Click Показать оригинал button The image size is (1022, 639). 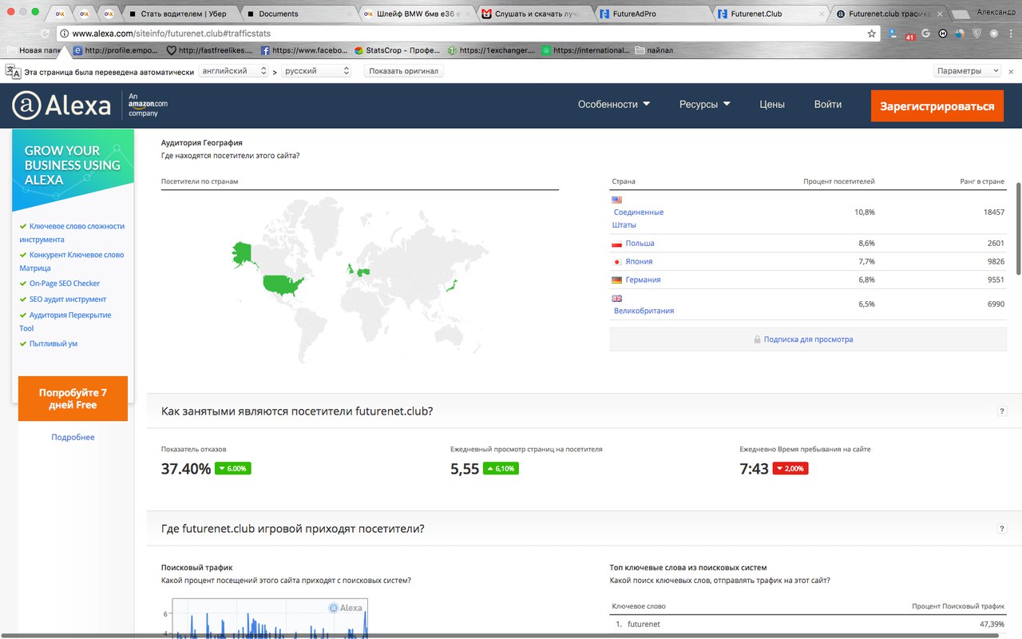tap(404, 71)
